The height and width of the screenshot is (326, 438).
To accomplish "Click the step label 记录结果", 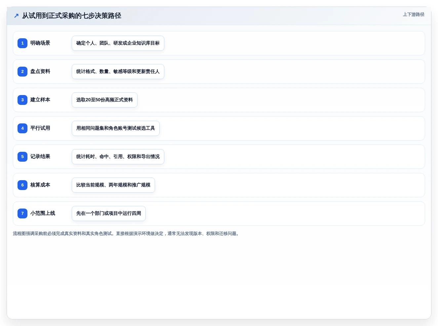I will point(40,157).
